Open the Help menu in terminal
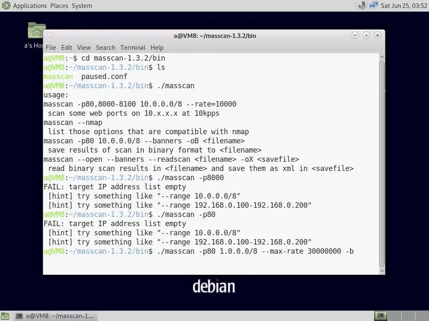 pos(157,48)
